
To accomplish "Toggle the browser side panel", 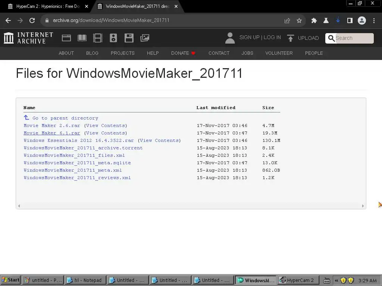I will [x=350, y=21].
